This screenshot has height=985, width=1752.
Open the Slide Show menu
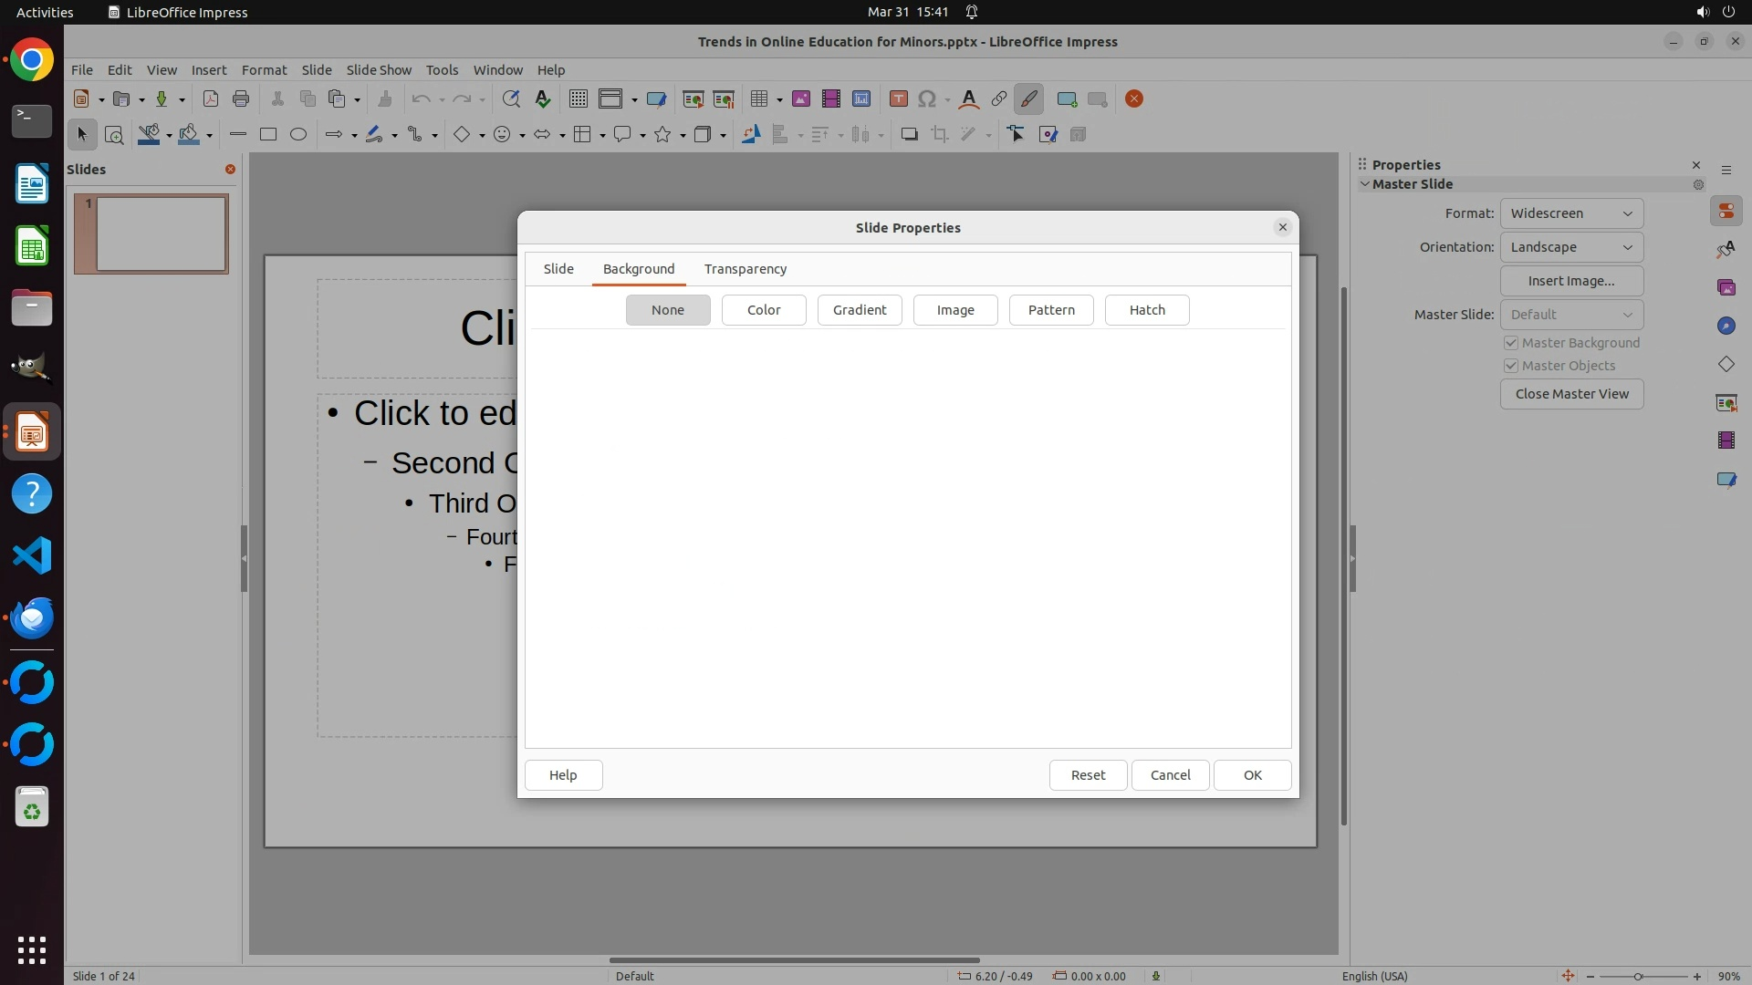[x=379, y=70]
